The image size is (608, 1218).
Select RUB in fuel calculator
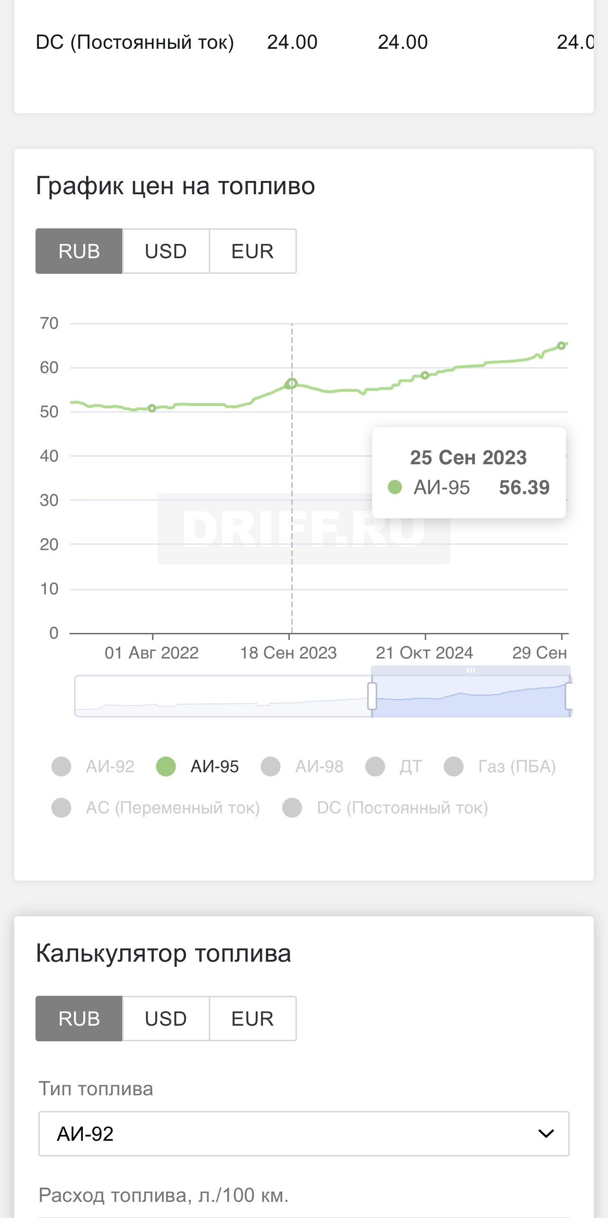tap(79, 1019)
